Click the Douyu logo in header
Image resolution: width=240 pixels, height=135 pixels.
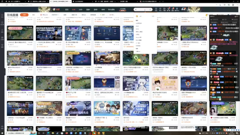click(56, 10)
